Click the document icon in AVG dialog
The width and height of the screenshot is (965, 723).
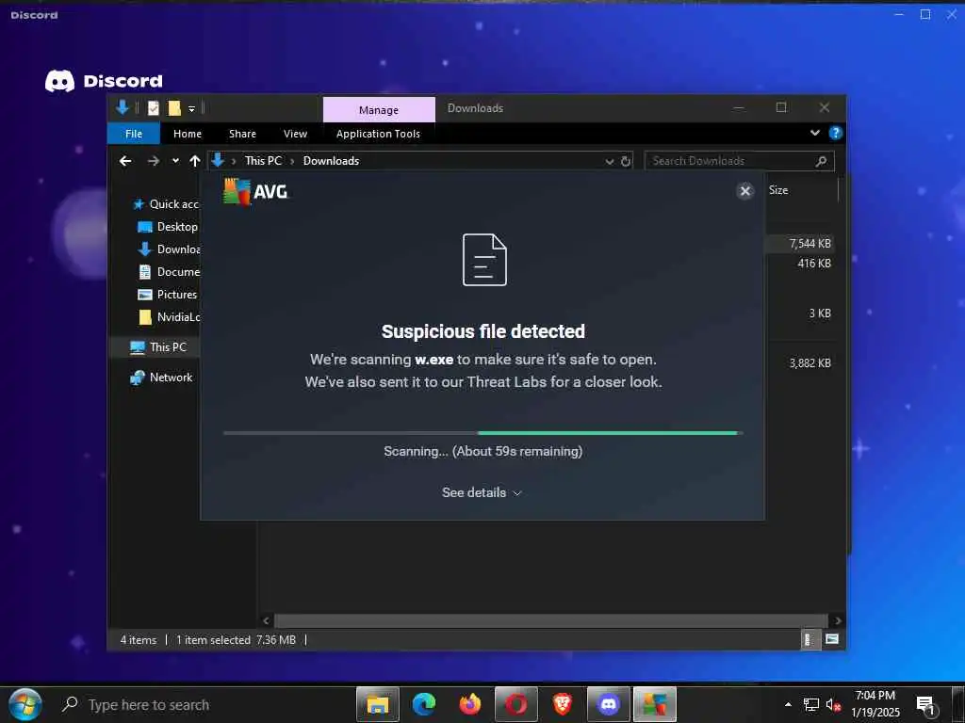point(484,260)
